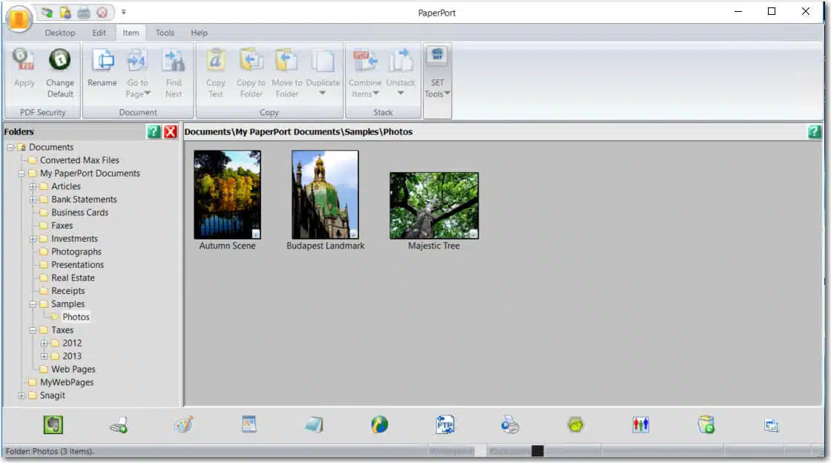The width and height of the screenshot is (831, 463).
Task: Open the Desktop ribbon tab
Action: pyautogui.click(x=60, y=33)
